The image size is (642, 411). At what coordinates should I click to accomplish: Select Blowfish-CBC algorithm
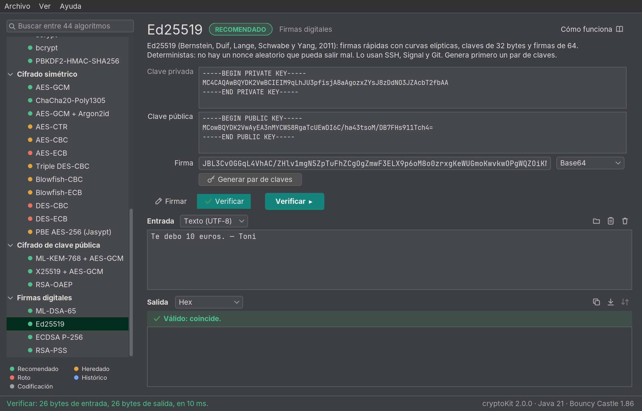[67, 179]
